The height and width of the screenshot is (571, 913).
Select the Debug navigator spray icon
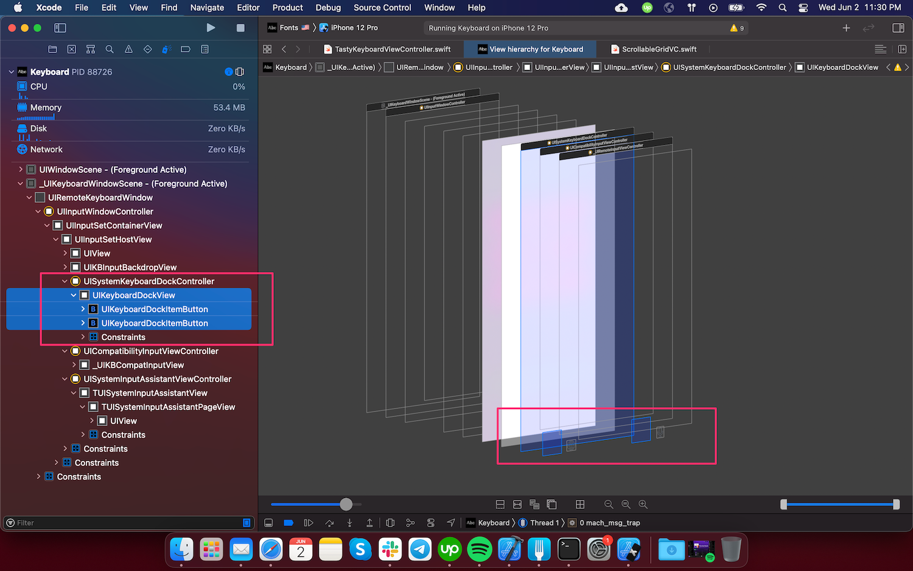pos(167,49)
